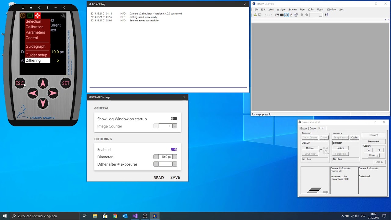Choose Calibration in the MGEN menu

35,27
